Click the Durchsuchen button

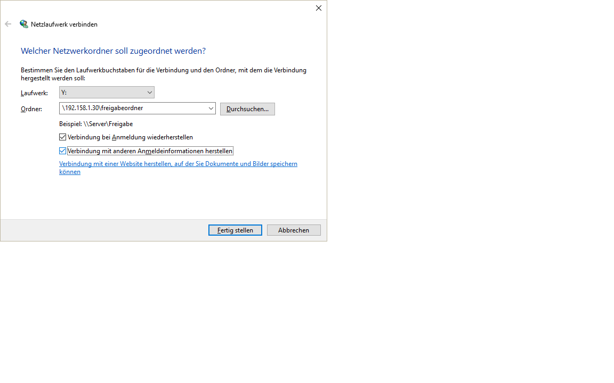tap(247, 109)
